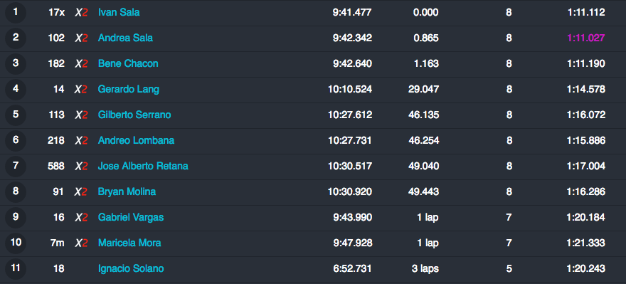
Task: View Bene Chacon's results link
Action: pyautogui.click(x=128, y=63)
